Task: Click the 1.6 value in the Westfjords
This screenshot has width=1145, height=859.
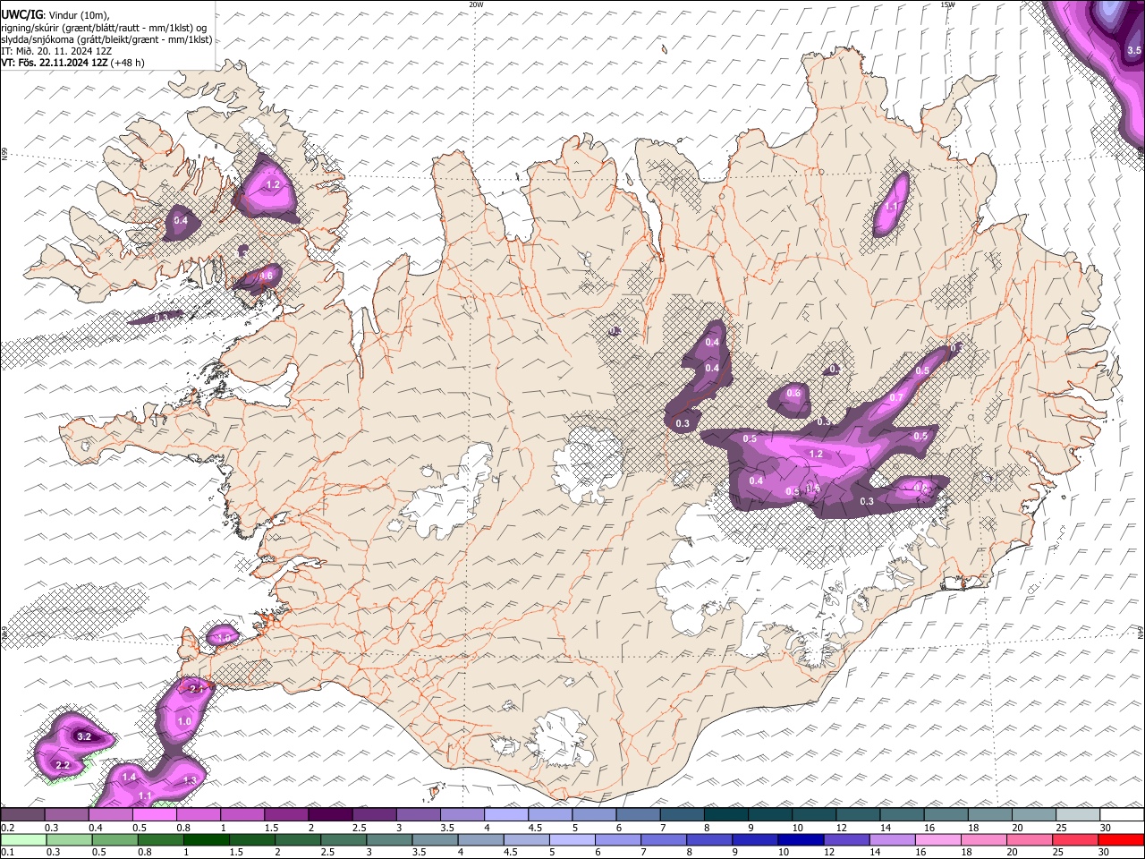Action: click(266, 276)
